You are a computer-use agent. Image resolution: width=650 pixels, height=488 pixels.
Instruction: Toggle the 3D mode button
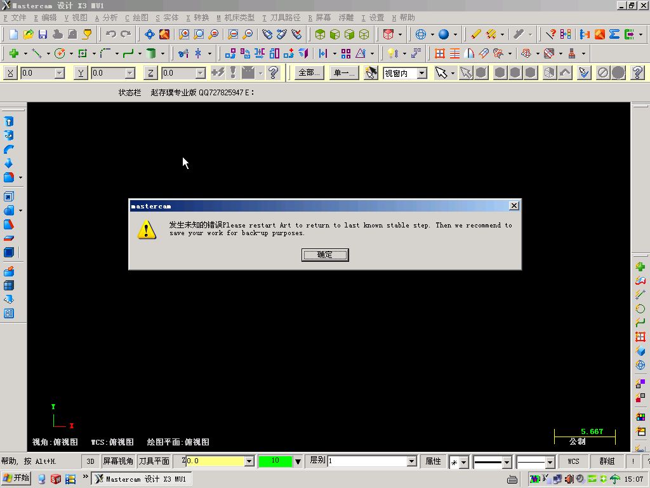90,461
